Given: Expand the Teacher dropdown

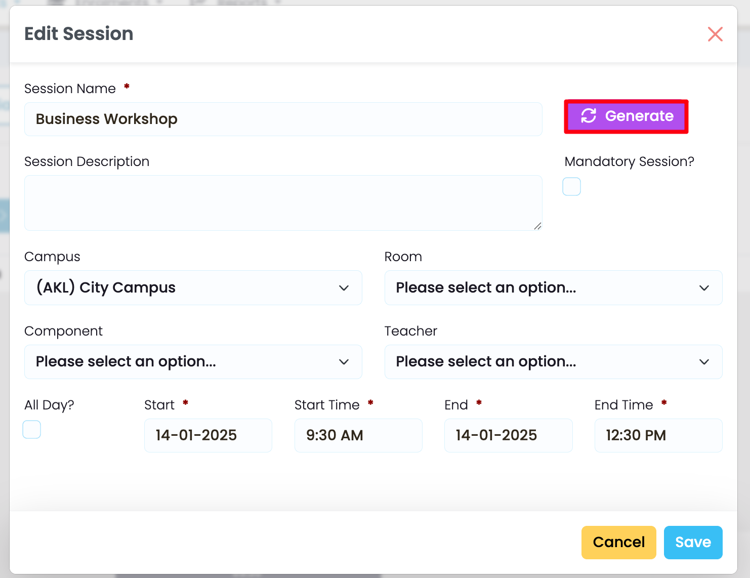Looking at the screenshot, I should point(553,362).
